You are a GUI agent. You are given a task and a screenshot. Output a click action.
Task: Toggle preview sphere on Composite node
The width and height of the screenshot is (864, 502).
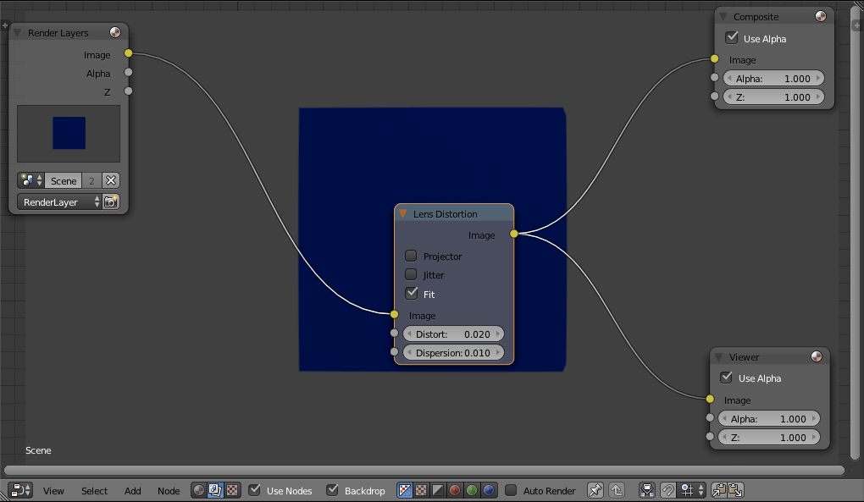coord(821,17)
